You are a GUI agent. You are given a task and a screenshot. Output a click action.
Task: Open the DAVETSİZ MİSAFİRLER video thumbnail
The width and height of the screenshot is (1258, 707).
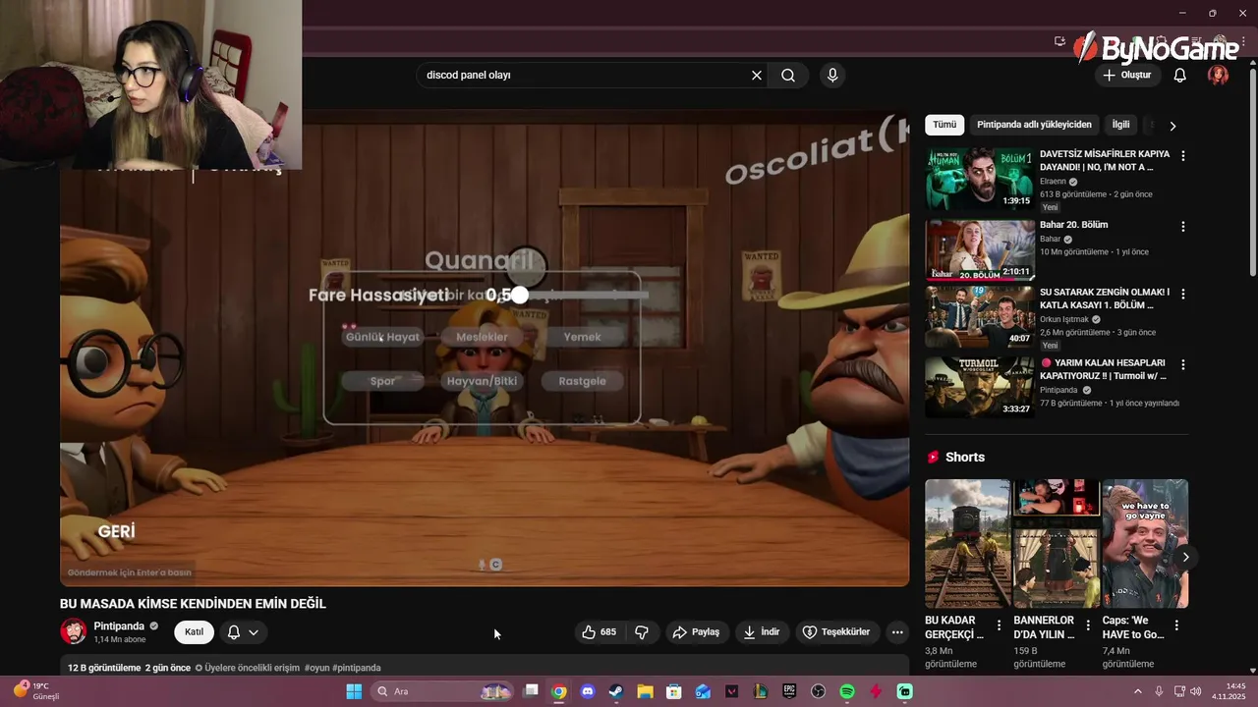[980, 178]
